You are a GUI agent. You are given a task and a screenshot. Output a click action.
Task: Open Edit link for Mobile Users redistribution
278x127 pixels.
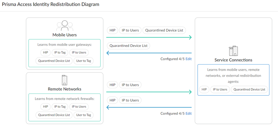(x=188, y=59)
